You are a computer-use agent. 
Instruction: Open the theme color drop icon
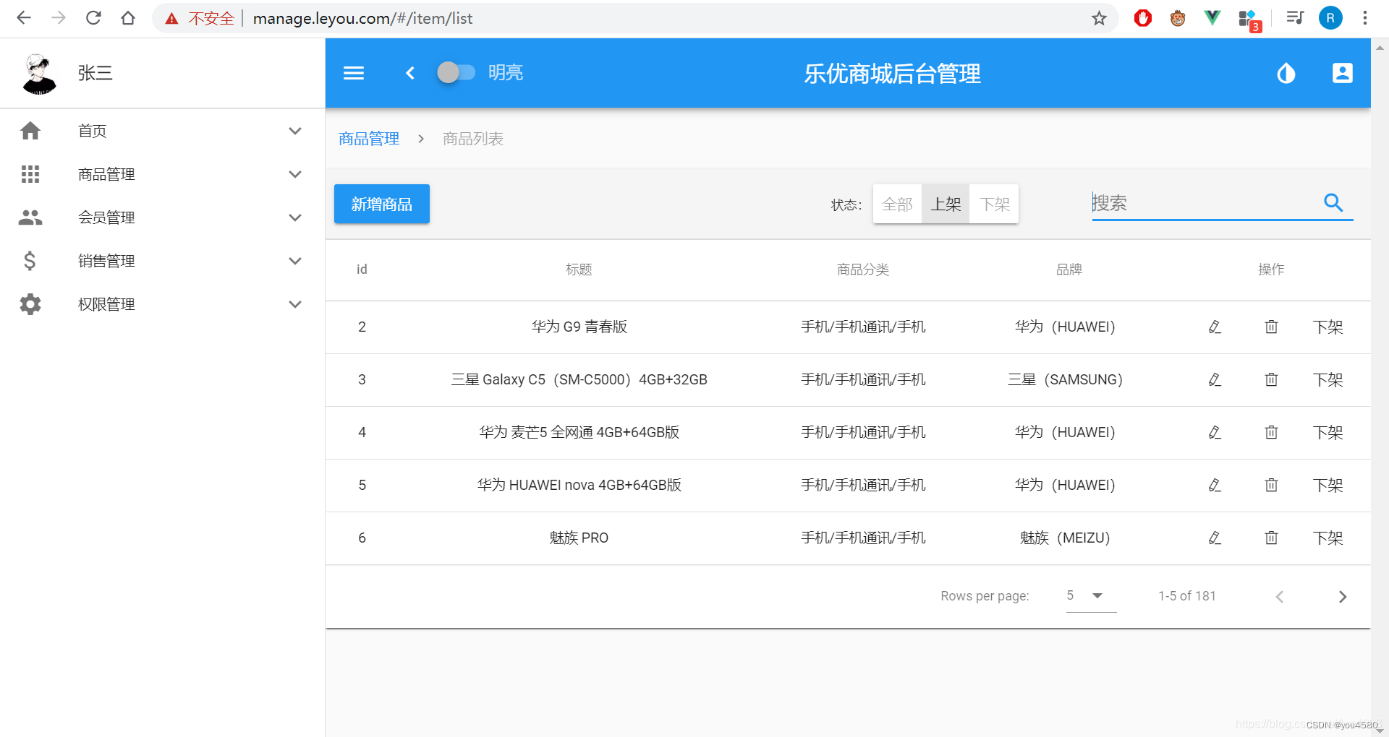1286,73
